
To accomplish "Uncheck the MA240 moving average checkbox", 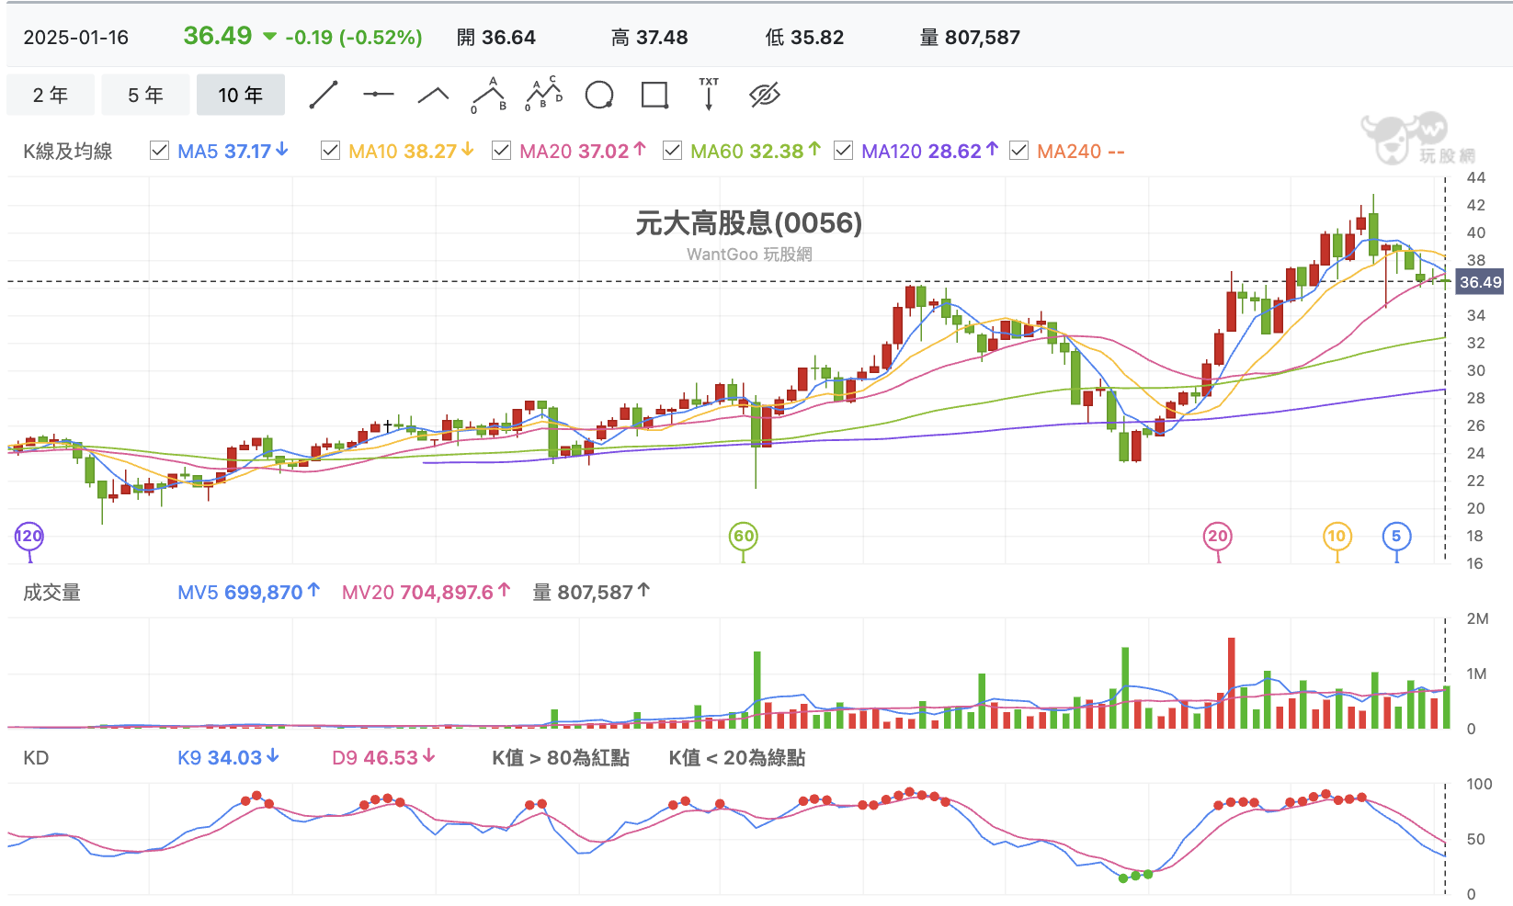I will point(1018,151).
